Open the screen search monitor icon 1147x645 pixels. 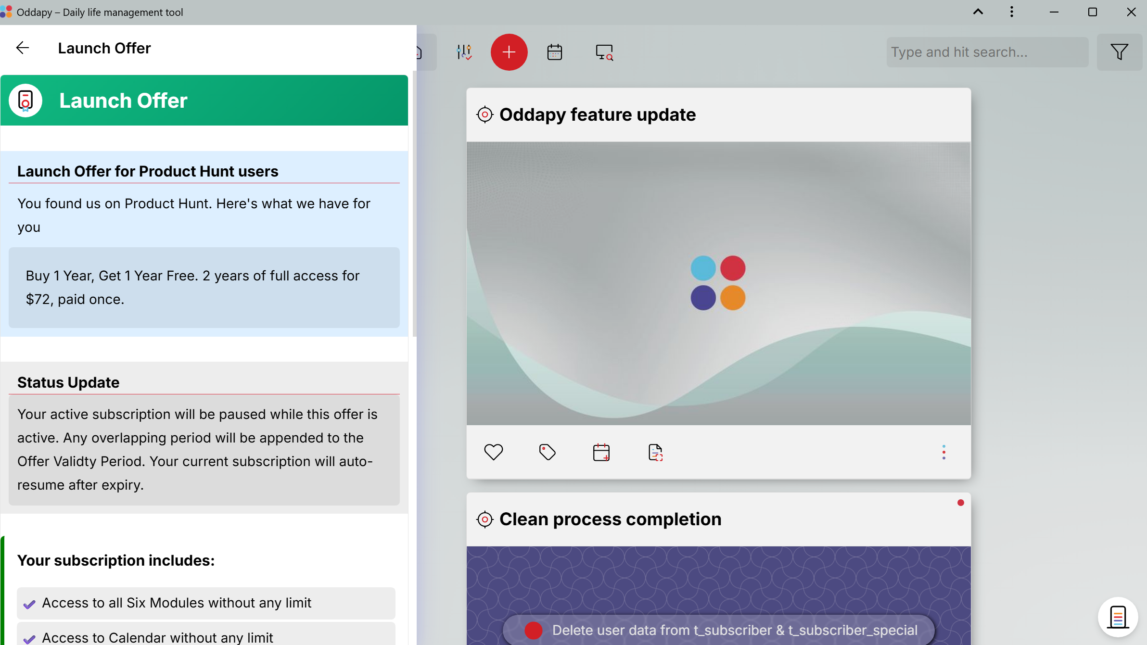point(604,52)
